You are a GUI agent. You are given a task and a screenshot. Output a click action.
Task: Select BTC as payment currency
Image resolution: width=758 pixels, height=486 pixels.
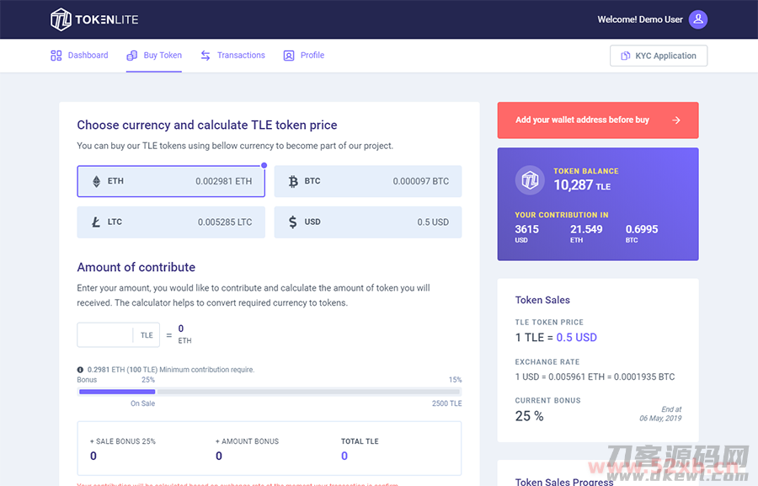(367, 180)
